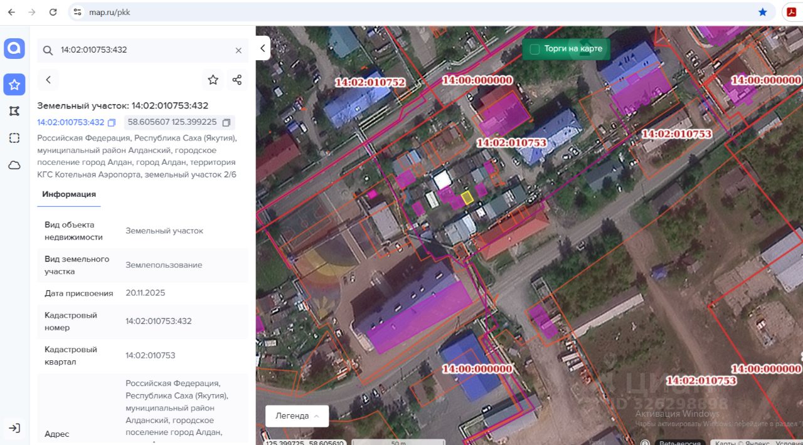Click the site info icon in address bar

[77, 12]
